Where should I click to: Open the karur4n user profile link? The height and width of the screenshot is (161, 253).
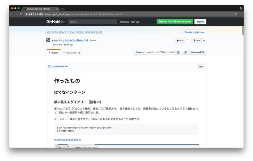click(57, 40)
